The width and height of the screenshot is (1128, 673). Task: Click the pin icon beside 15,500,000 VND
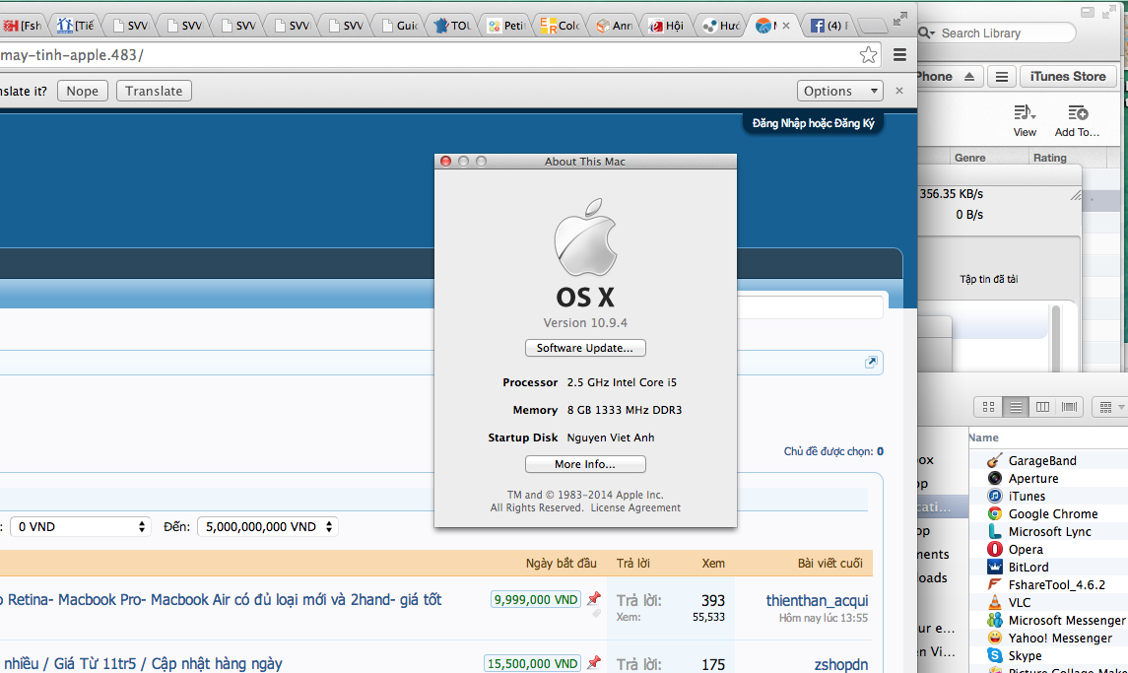coord(593,662)
